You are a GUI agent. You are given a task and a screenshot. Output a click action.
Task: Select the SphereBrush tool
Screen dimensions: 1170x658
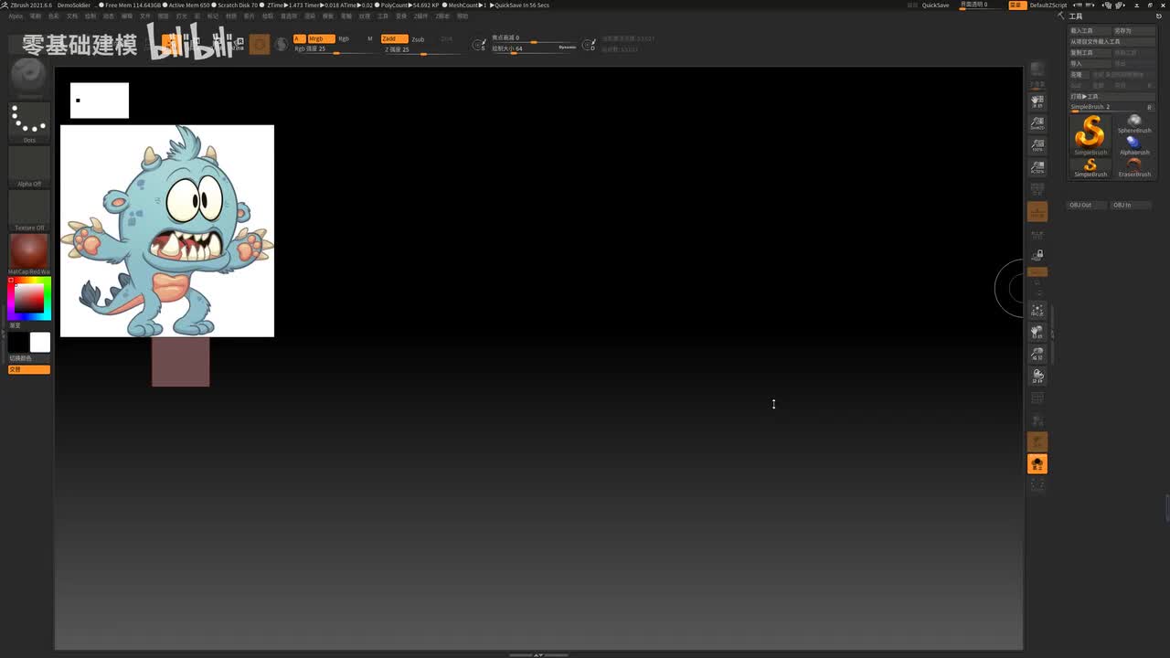[x=1134, y=123]
